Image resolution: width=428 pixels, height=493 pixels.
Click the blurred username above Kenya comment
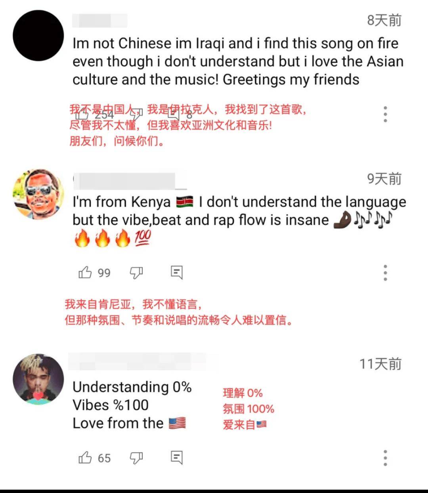point(130,181)
